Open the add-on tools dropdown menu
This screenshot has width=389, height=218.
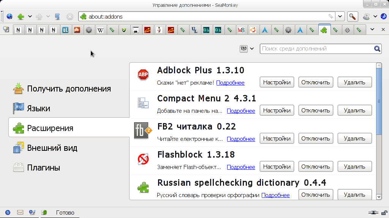(x=247, y=49)
